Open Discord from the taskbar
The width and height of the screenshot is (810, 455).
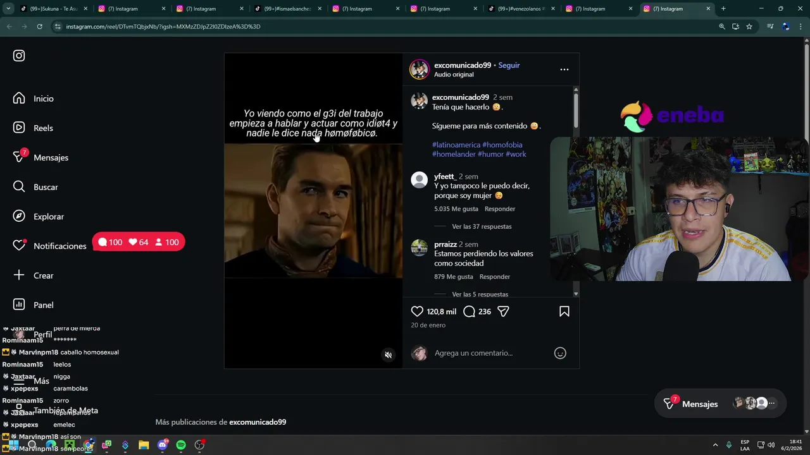pyautogui.click(x=163, y=445)
